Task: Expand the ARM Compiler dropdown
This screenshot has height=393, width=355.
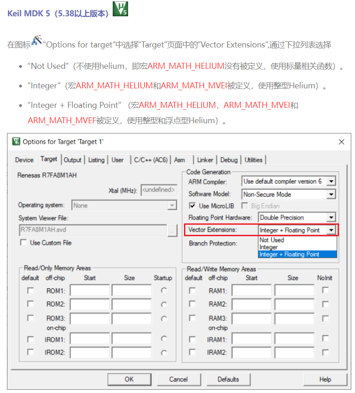Action: pyautogui.click(x=331, y=181)
